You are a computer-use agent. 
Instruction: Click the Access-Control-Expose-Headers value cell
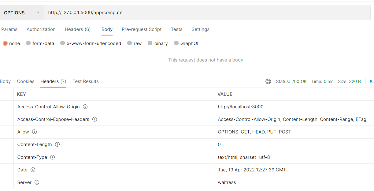tap(294, 119)
